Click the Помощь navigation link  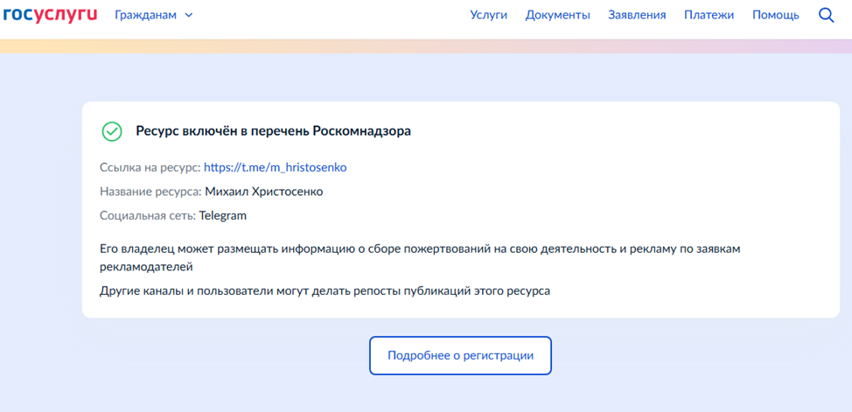point(775,15)
